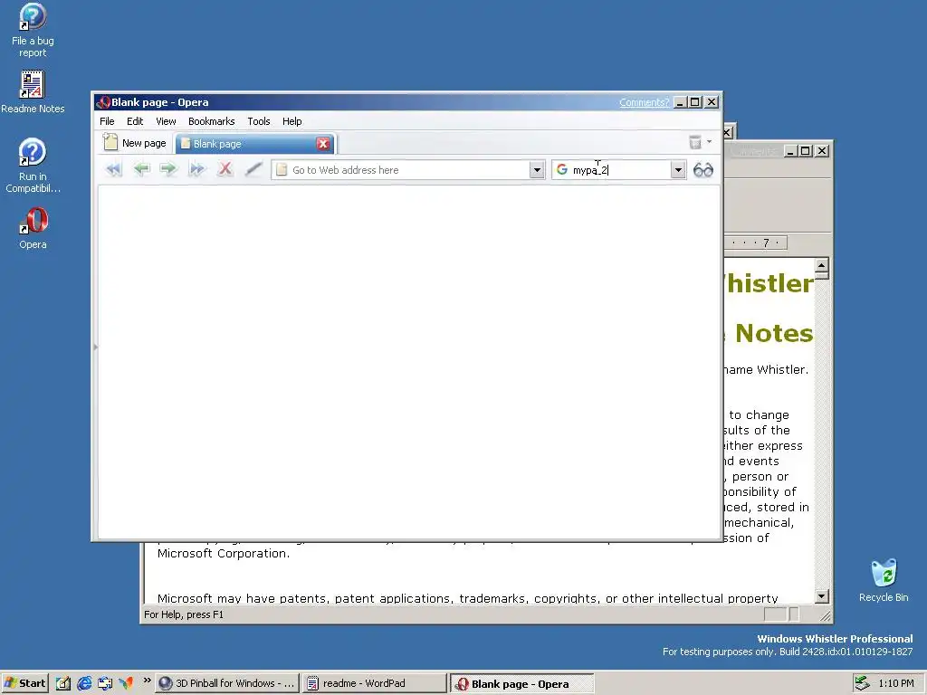Screen dimensions: 927x695
Task: Expand the trash can dropdown arrow
Action: click(709, 142)
